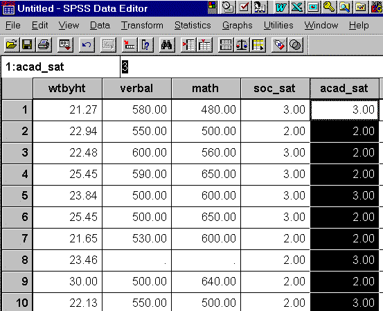
Task: Click the math cell containing 650.00 in row 4
Action: pyautogui.click(x=206, y=174)
